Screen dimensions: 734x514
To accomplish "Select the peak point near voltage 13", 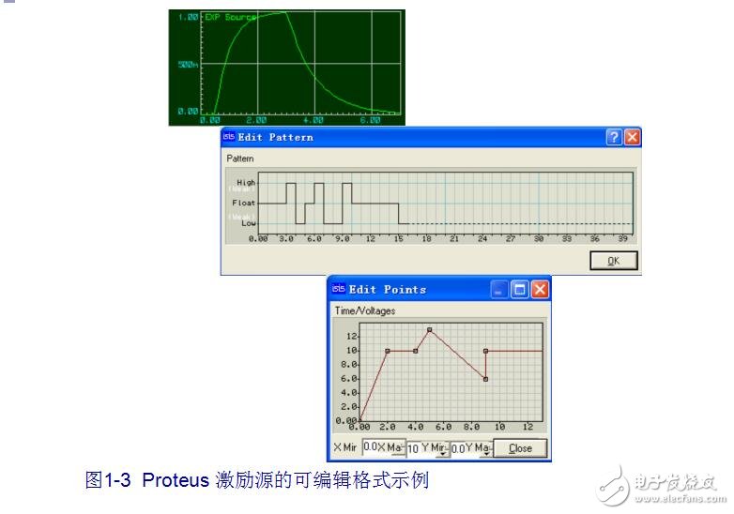I will click(x=429, y=330).
